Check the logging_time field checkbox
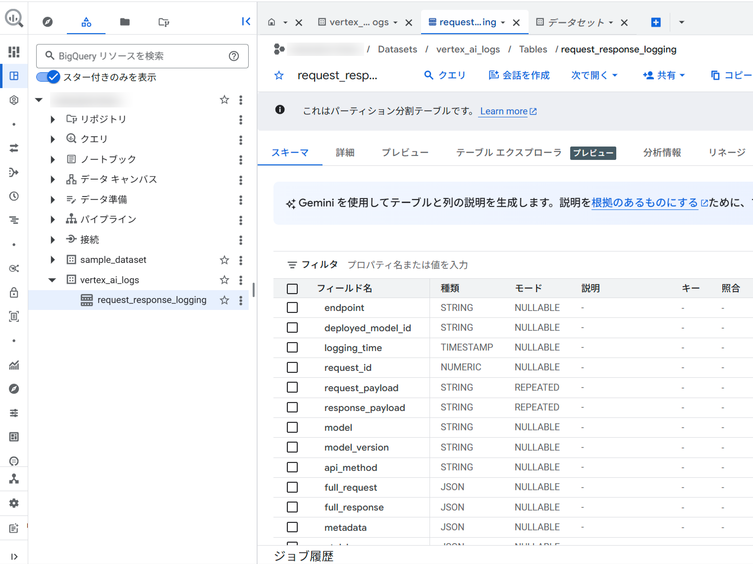Viewport: 753px width, 564px height. (x=292, y=348)
